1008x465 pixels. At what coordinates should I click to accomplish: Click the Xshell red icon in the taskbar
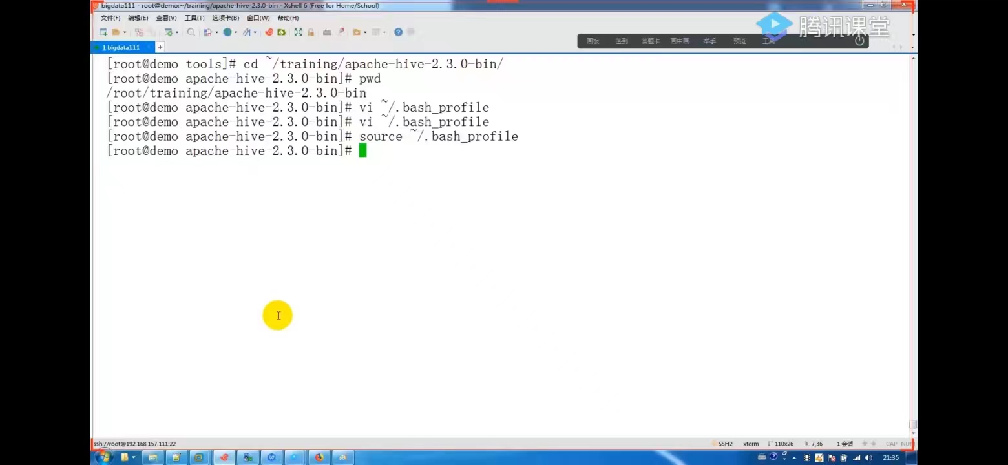[x=224, y=457]
